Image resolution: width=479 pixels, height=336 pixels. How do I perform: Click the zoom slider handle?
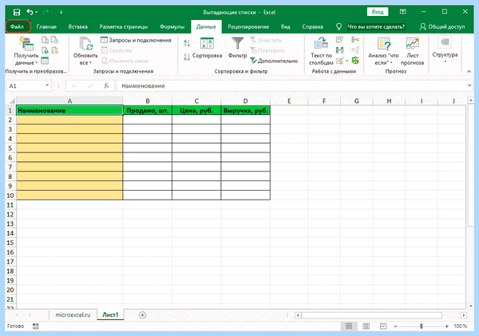(x=421, y=326)
